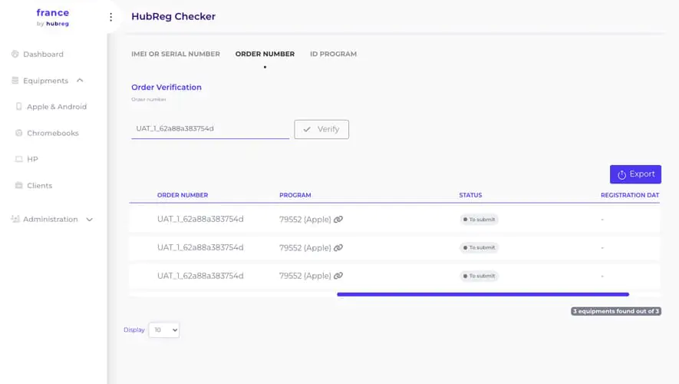Open program link icon in second row
Image resolution: width=679 pixels, height=384 pixels.
pyautogui.click(x=338, y=247)
